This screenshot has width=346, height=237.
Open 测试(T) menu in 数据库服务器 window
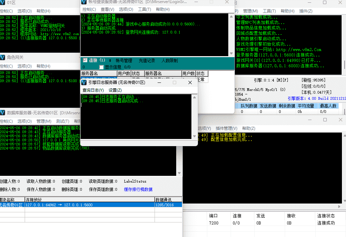63,121
